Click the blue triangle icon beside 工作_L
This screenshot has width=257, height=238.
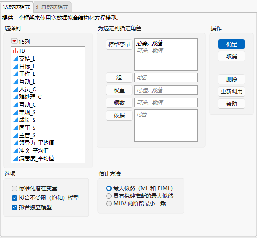coord(15,74)
